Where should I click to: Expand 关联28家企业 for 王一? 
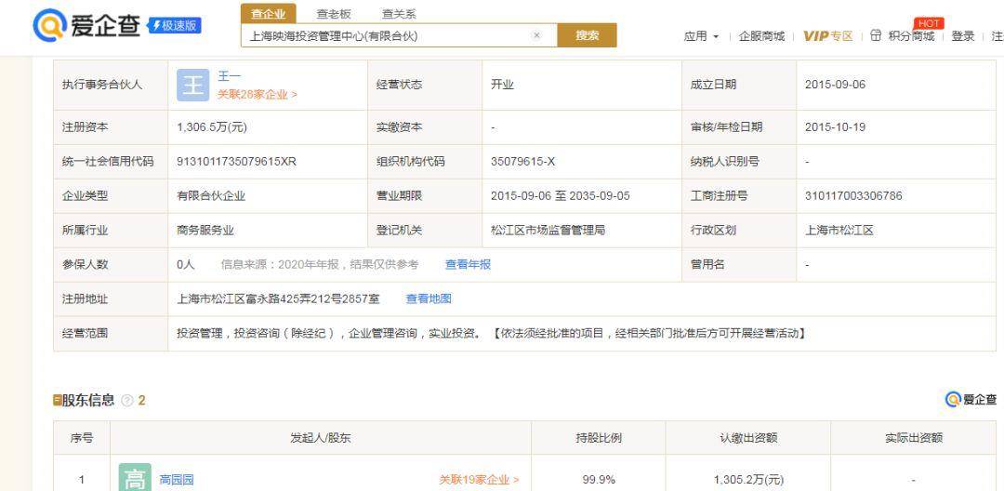tap(258, 94)
